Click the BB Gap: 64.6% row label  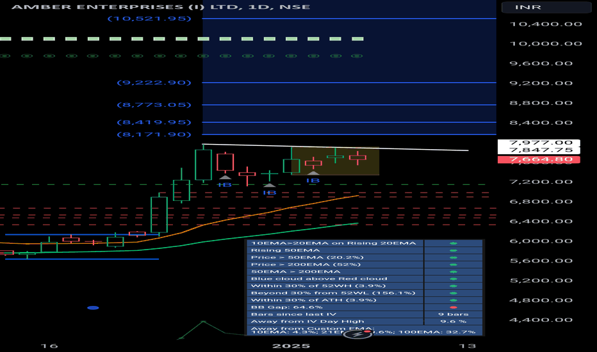pyautogui.click(x=286, y=307)
